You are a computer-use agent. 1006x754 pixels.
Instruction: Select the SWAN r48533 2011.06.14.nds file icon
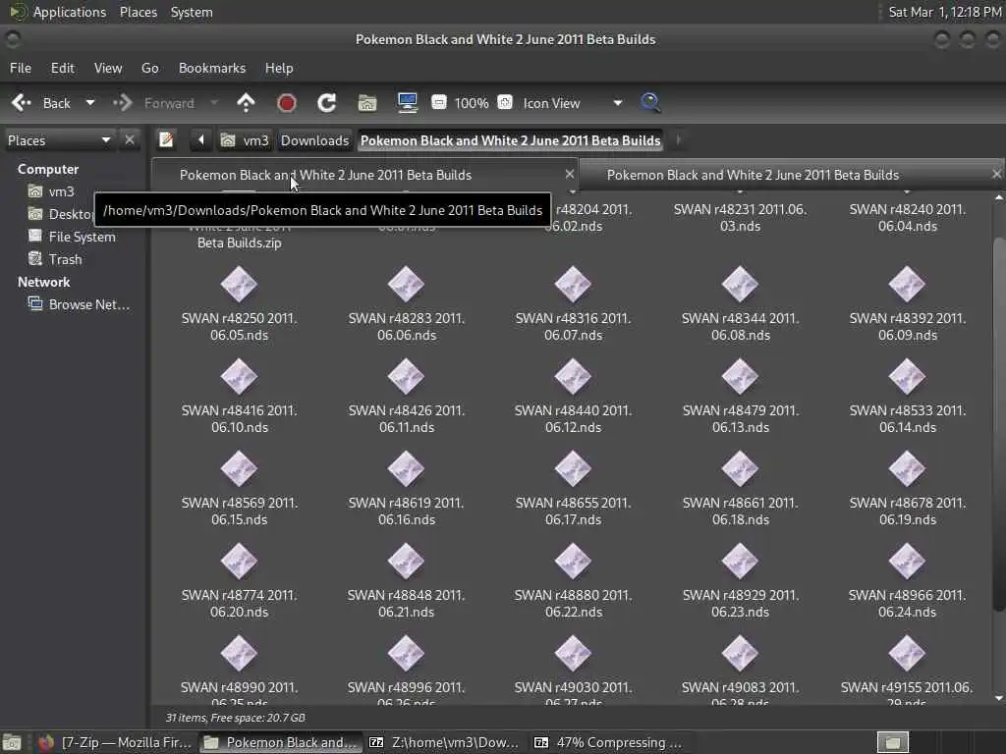907,376
